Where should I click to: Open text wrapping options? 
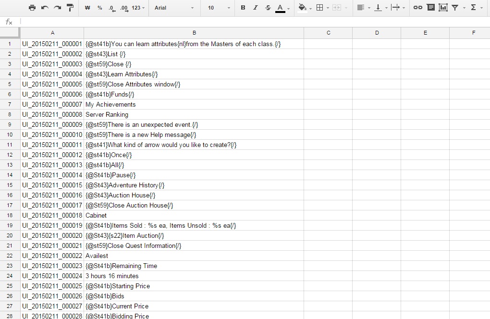point(395,8)
